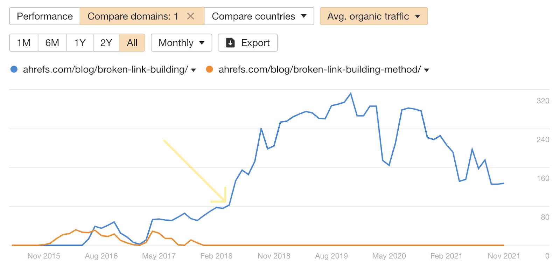The image size is (560, 269).
Task: Select the 6M time range
Action: tap(52, 42)
